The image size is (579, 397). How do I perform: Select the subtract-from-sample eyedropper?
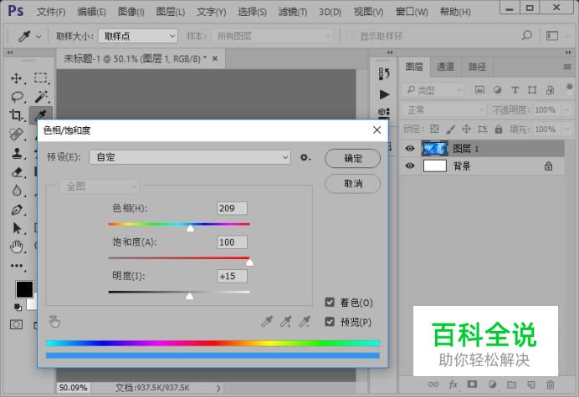[x=305, y=322]
